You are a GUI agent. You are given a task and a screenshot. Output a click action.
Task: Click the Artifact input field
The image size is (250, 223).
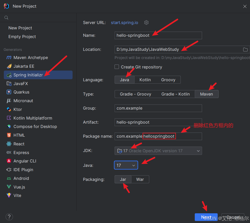click(x=158, y=122)
